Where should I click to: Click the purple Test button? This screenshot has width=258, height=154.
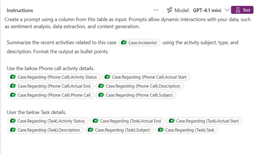(242, 10)
